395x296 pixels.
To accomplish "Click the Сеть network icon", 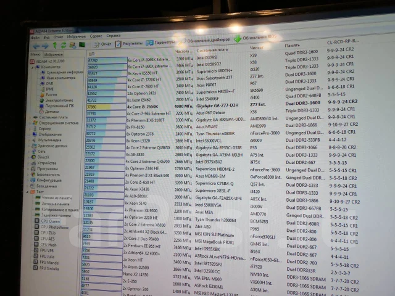I will (x=35, y=152).
